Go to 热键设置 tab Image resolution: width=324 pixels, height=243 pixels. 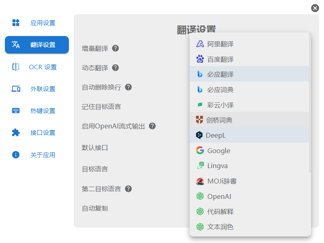(37, 111)
